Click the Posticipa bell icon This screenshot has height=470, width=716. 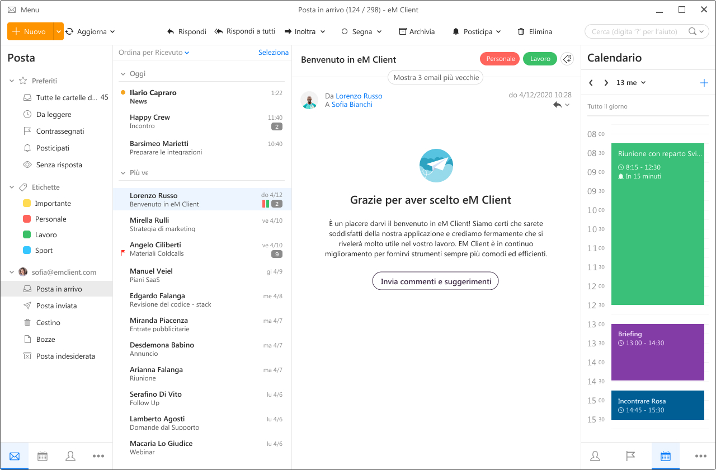tap(456, 32)
